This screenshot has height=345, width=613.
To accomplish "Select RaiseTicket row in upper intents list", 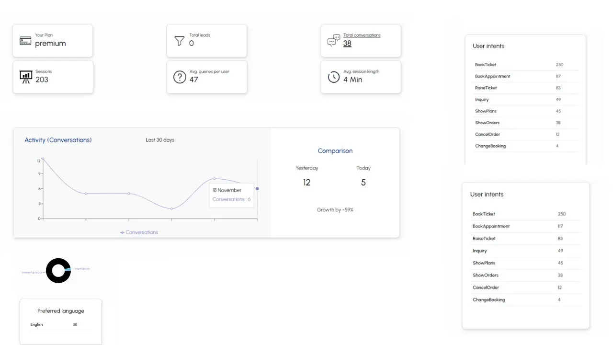I will click(525, 88).
